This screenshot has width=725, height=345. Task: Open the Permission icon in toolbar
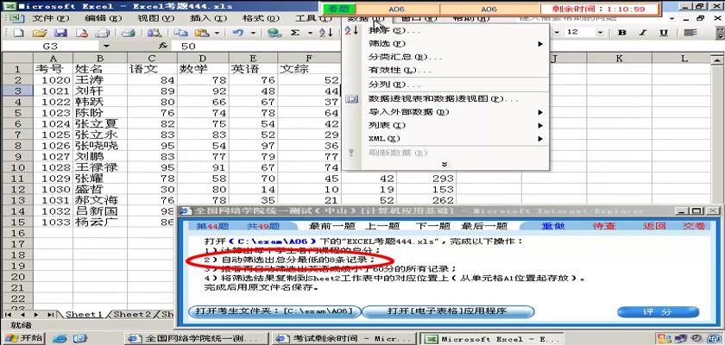[82, 33]
